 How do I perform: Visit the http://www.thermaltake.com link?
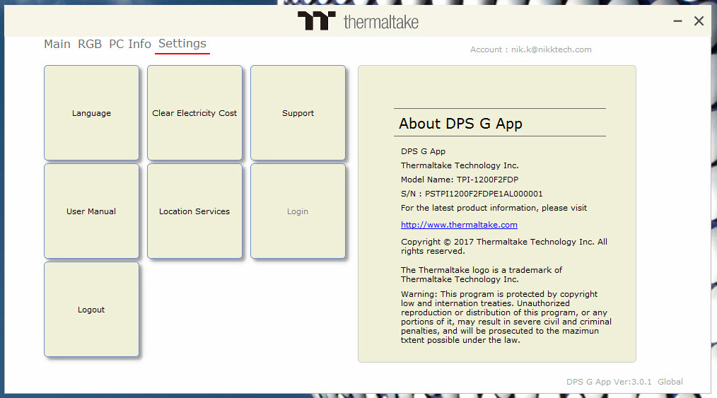459,225
